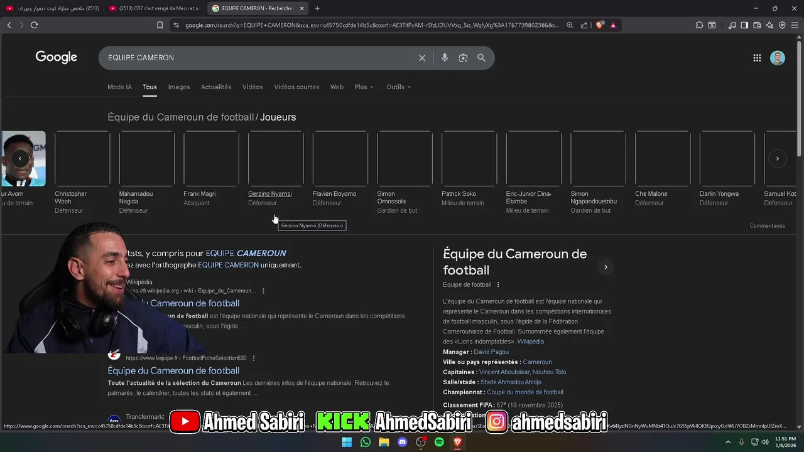Click the volume icon in system tray
The image size is (804, 452).
pos(765,442)
